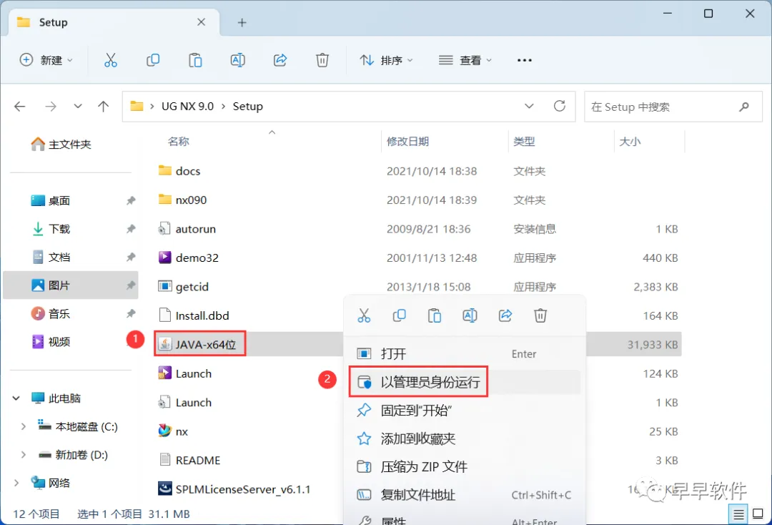Select the demo32 application icon
The height and width of the screenshot is (525, 772).
point(164,257)
